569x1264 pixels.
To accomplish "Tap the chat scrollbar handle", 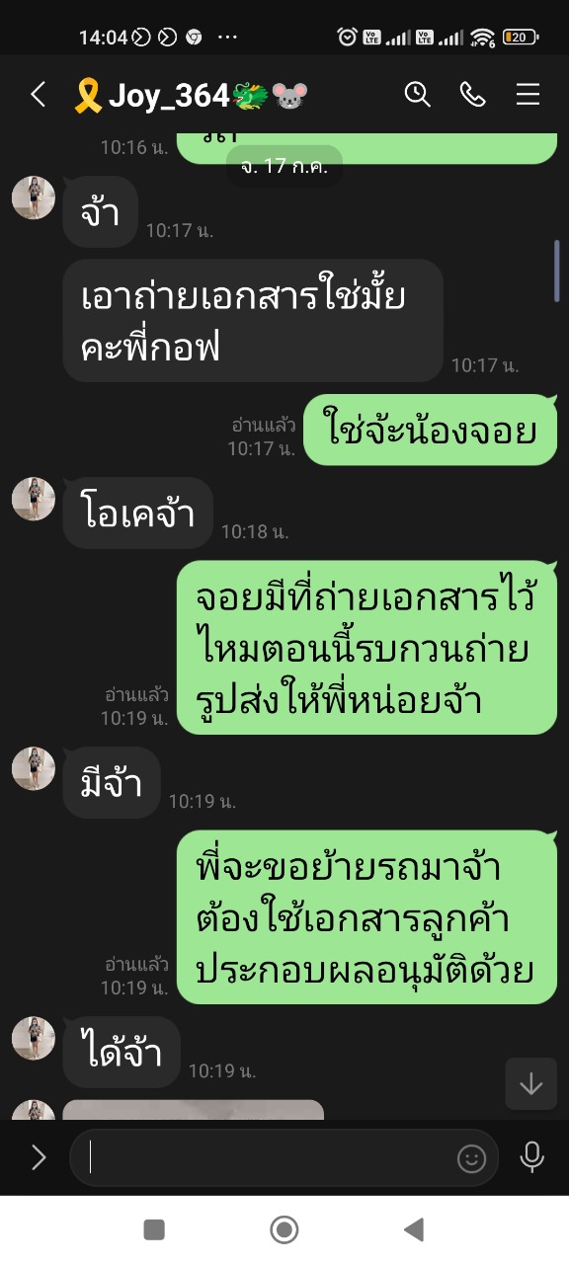I will (x=557, y=271).
